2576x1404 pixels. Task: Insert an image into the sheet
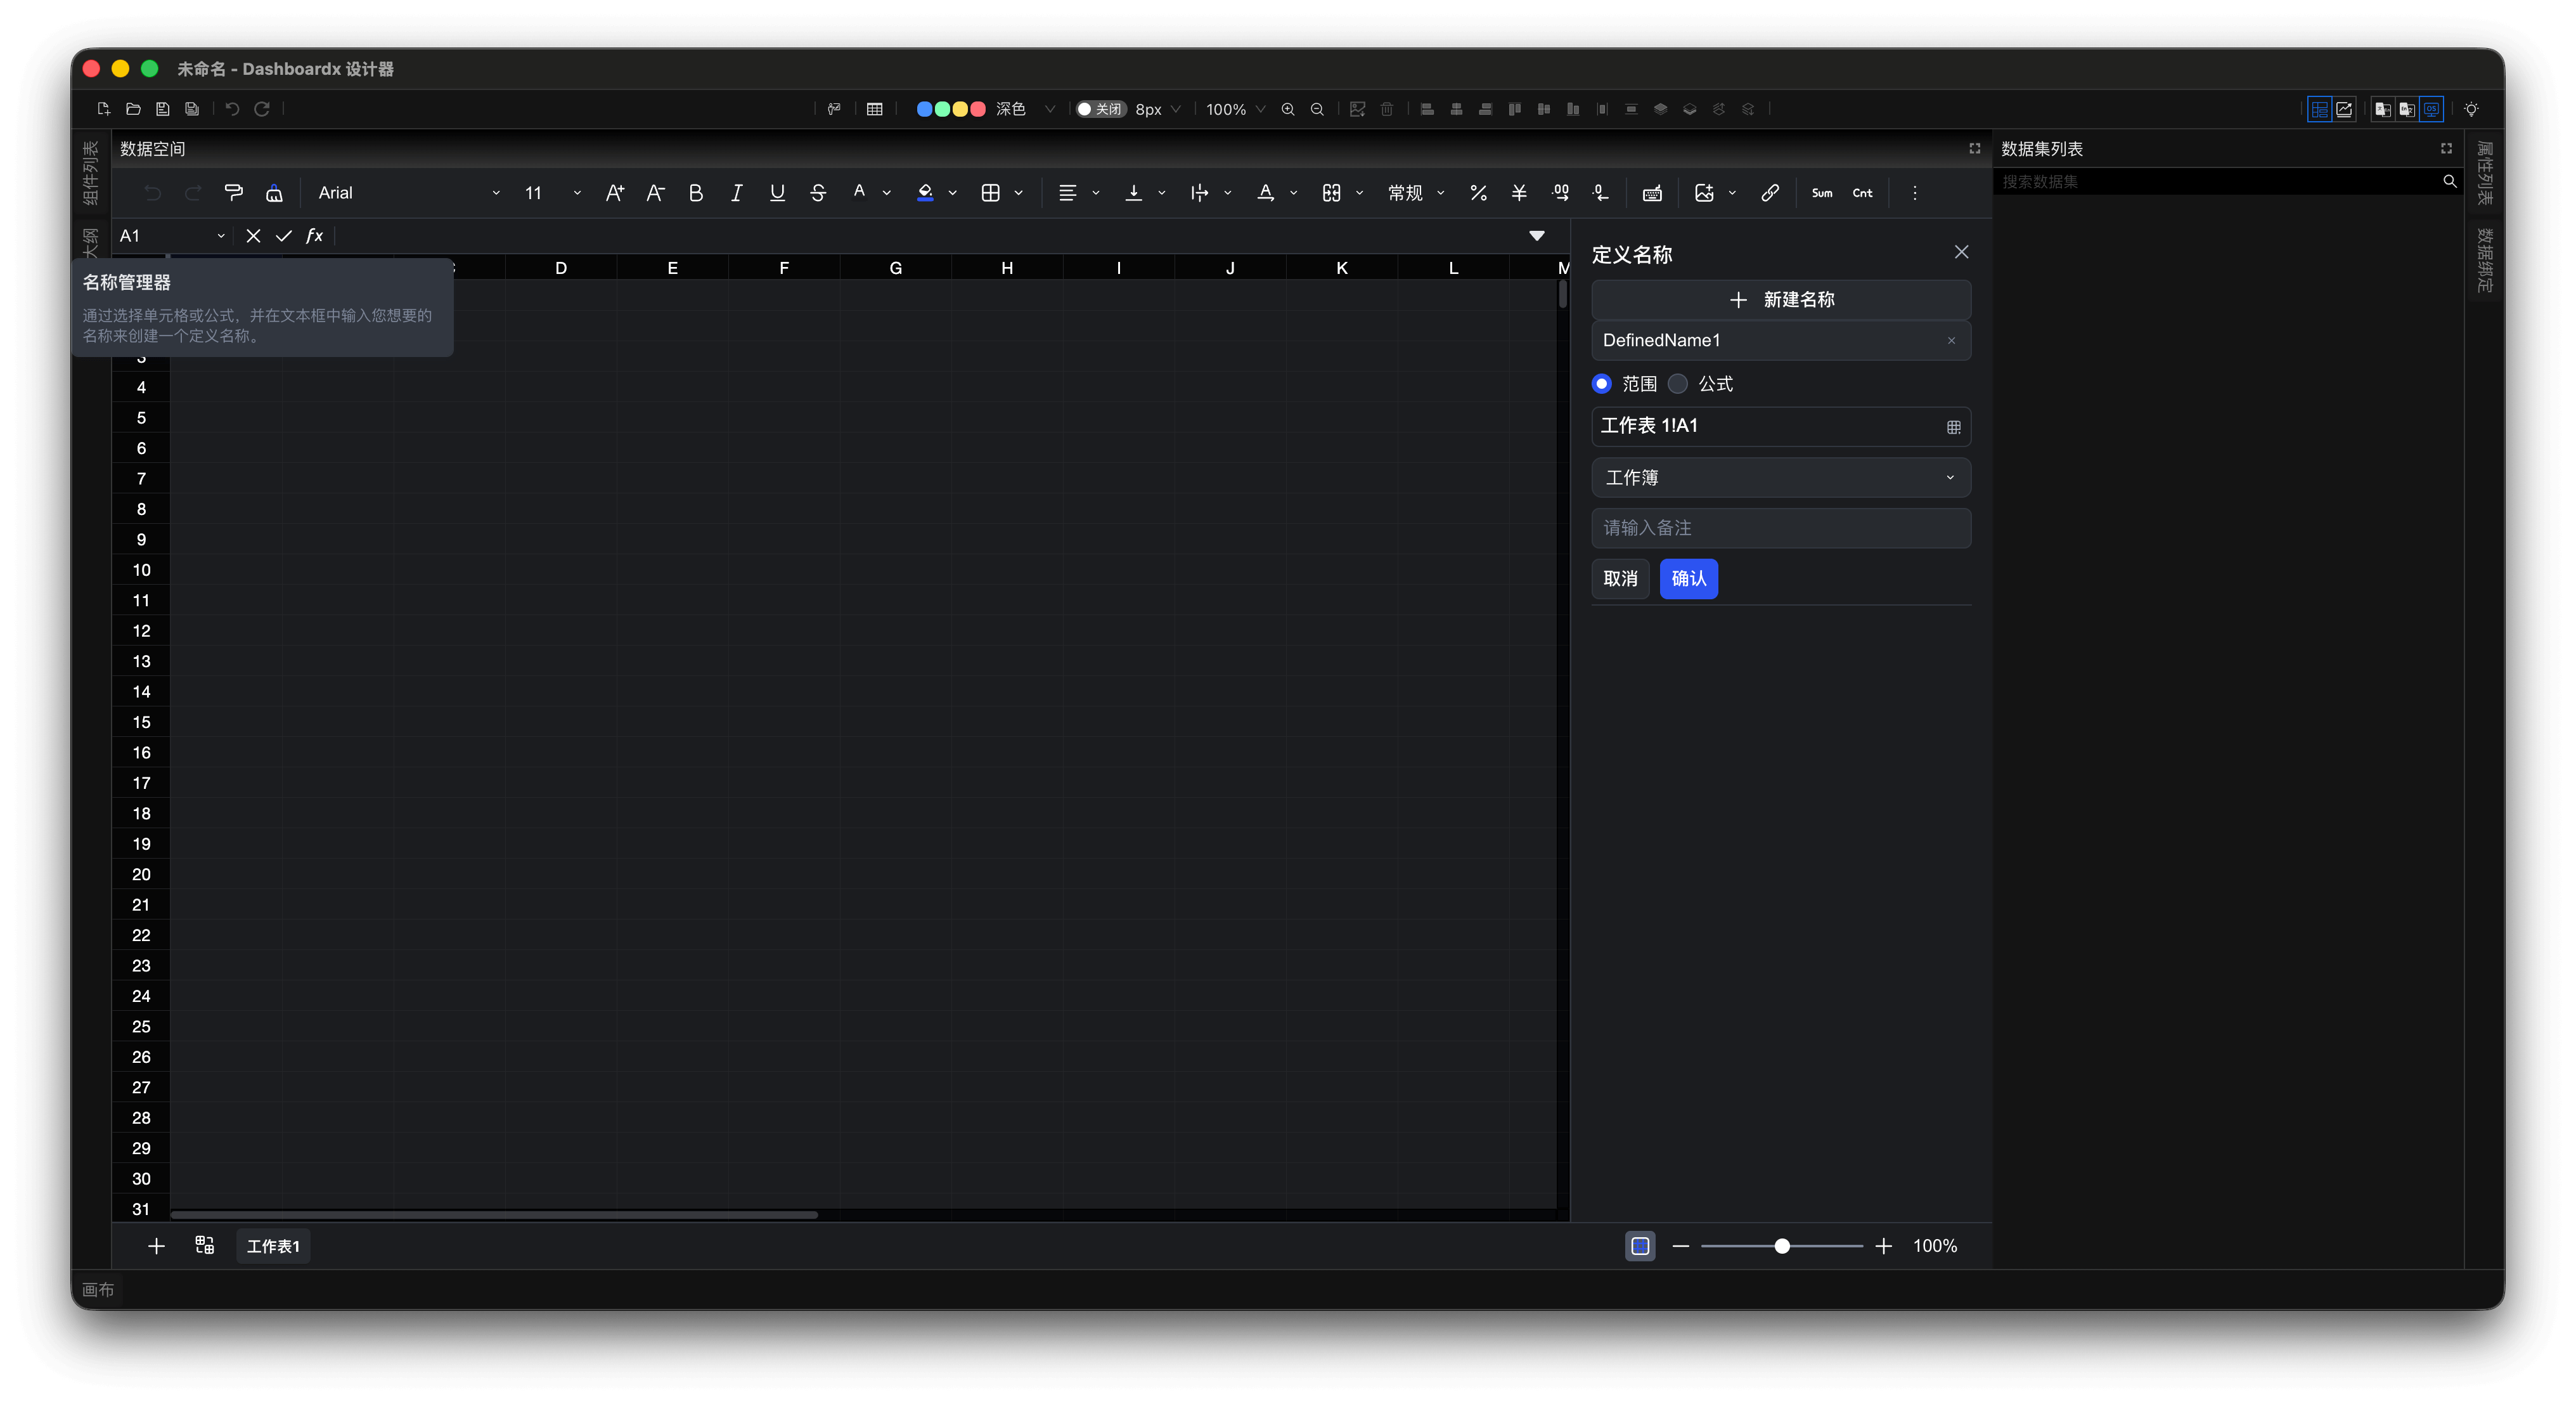coord(1704,192)
